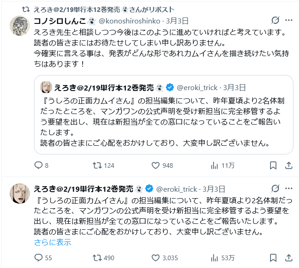Viewport: 299px width, 268px height.
Task: Share コノシロしんこ's post
Action: point(289,165)
